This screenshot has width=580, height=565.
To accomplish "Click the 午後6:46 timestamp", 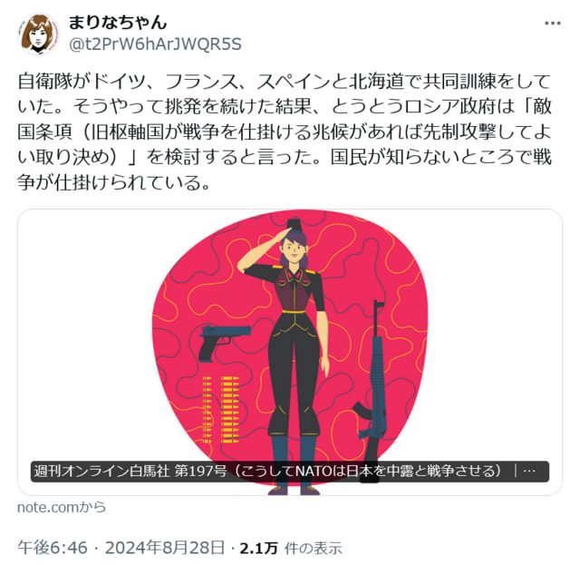I will [53, 548].
